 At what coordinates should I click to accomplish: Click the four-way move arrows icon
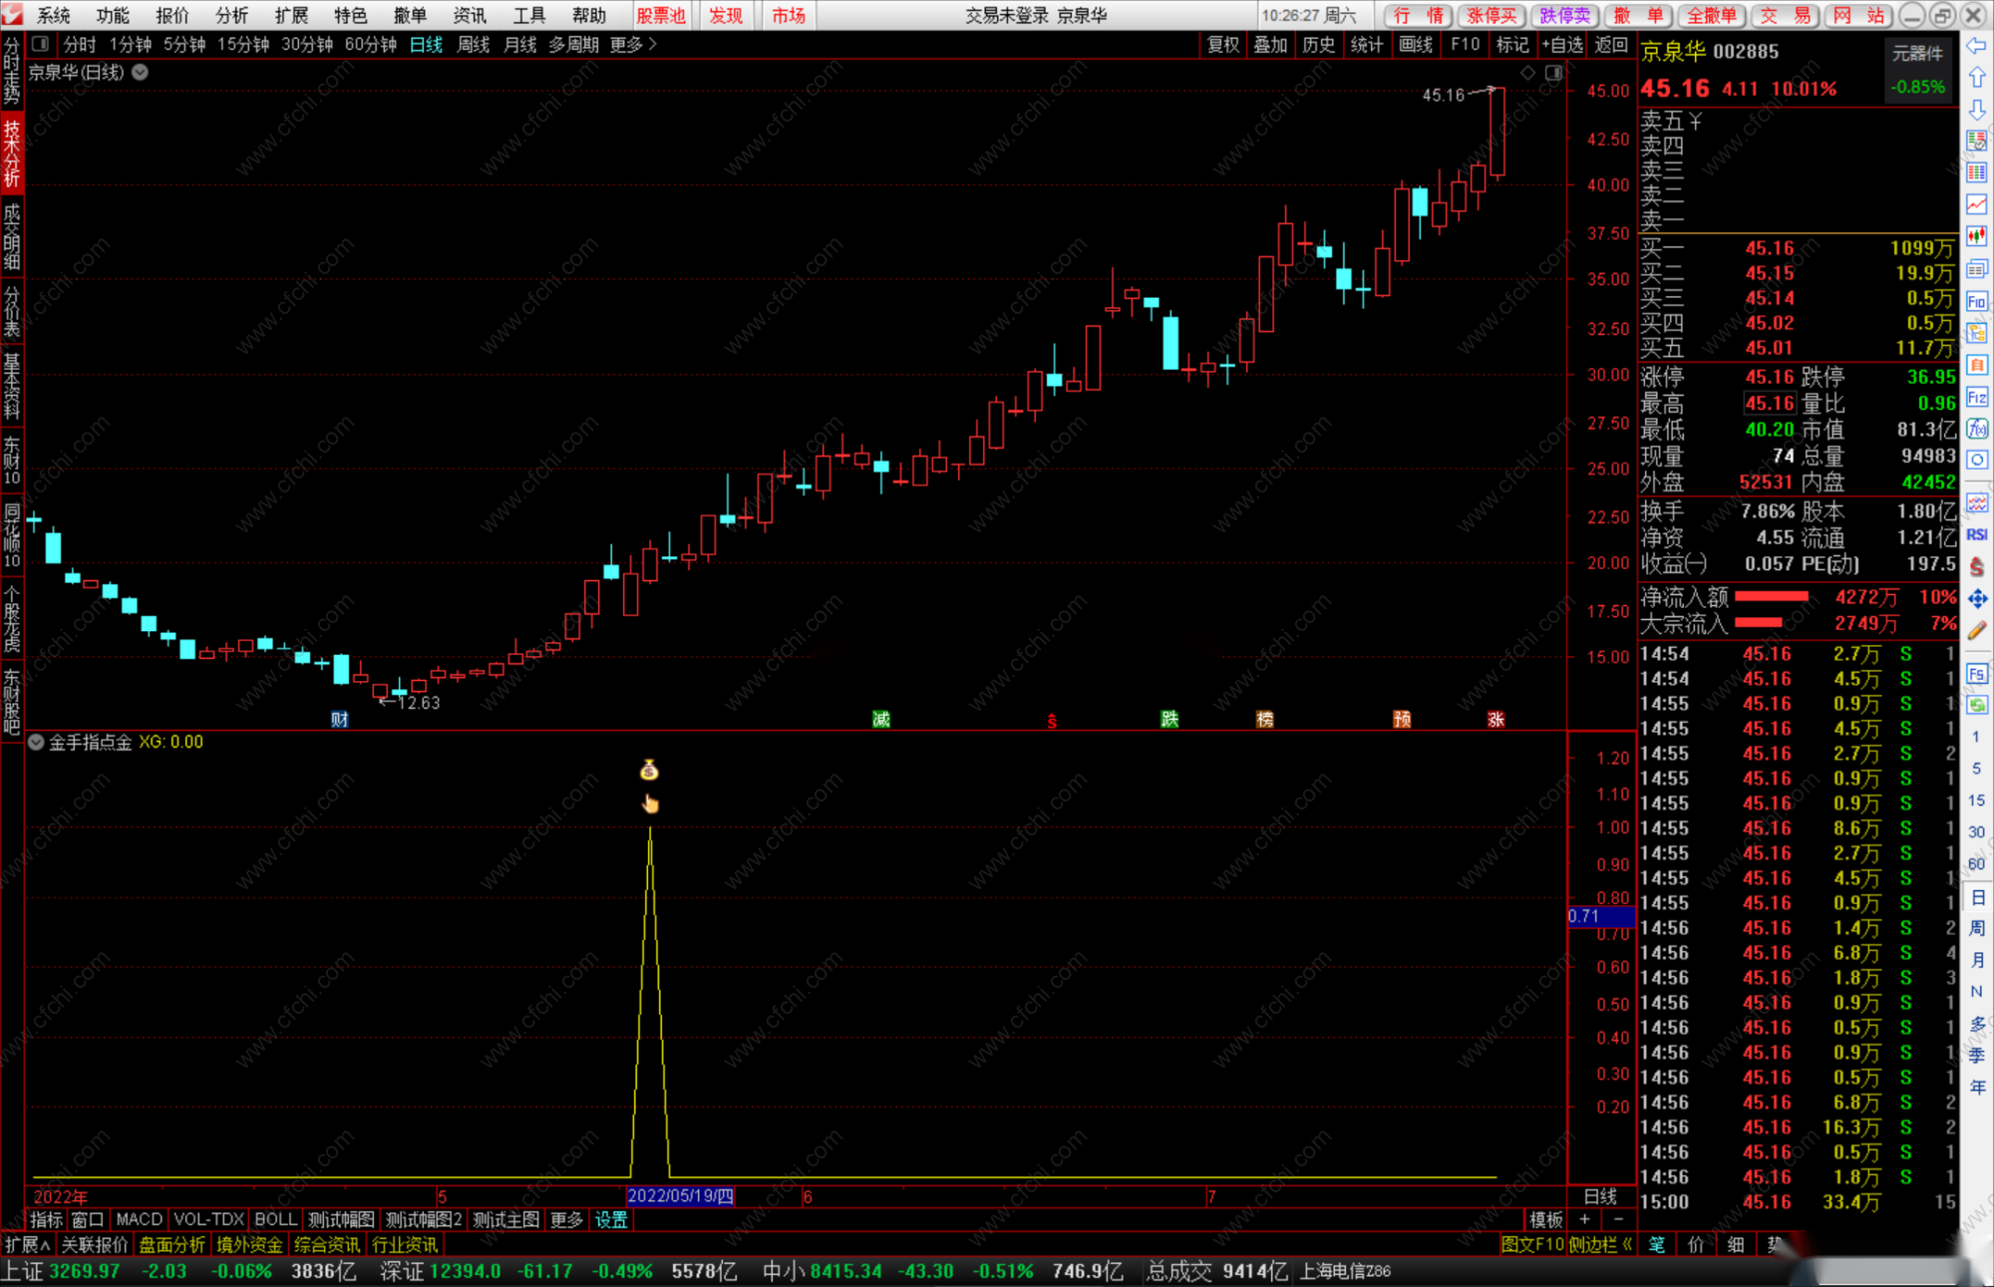click(x=1977, y=598)
